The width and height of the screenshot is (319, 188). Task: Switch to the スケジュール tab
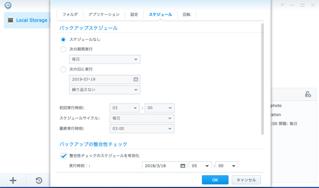tap(160, 14)
